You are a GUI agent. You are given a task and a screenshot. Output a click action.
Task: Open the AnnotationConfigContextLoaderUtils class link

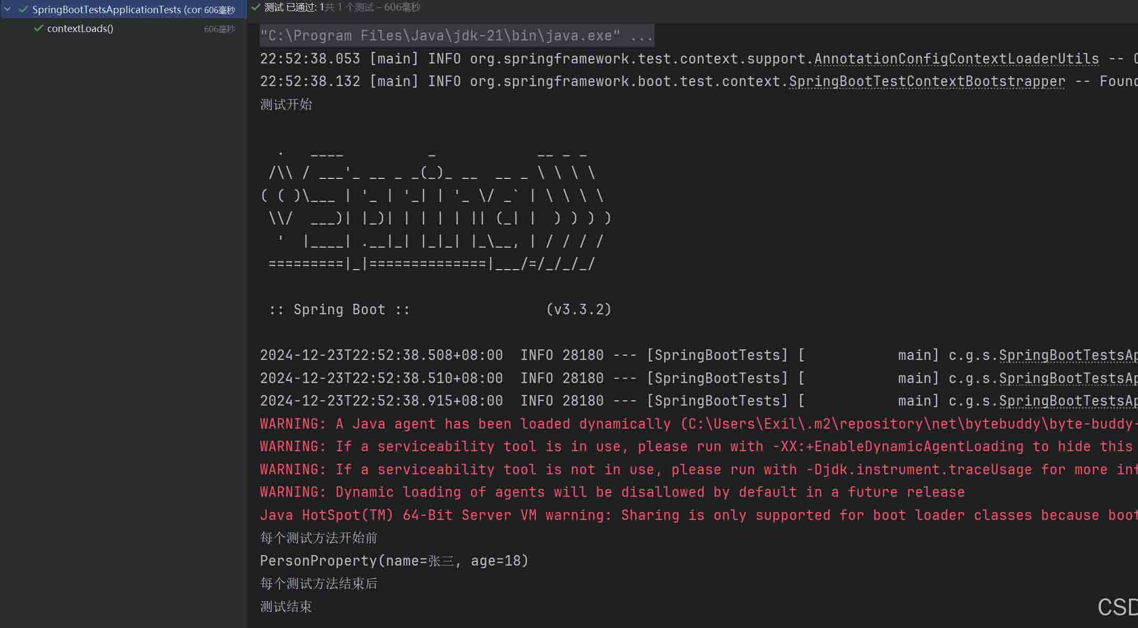tap(956, 59)
